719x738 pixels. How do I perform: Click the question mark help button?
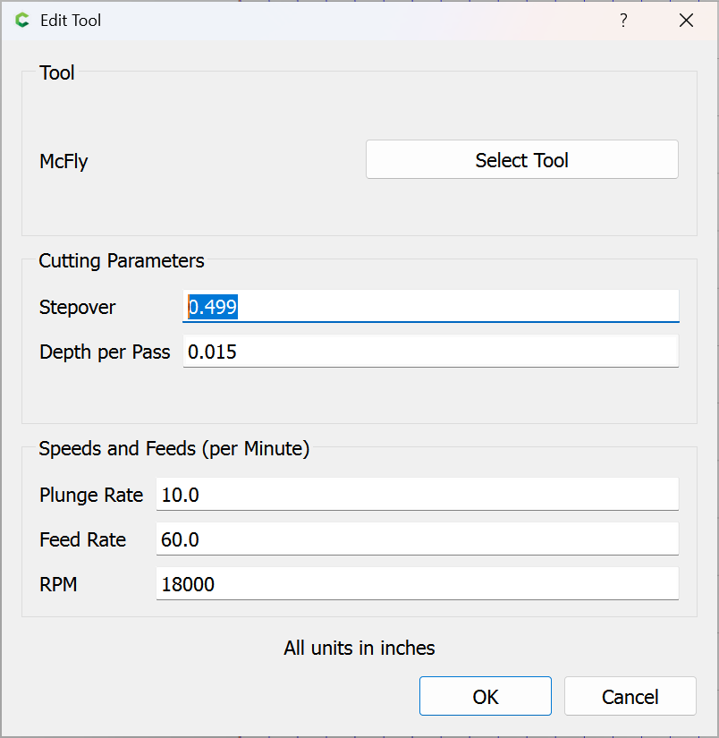pos(623,21)
